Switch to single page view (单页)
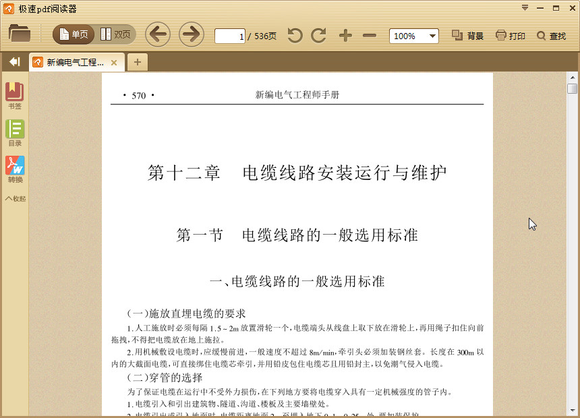Viewport: 580px width, 418px height. (x=74, y=35)
